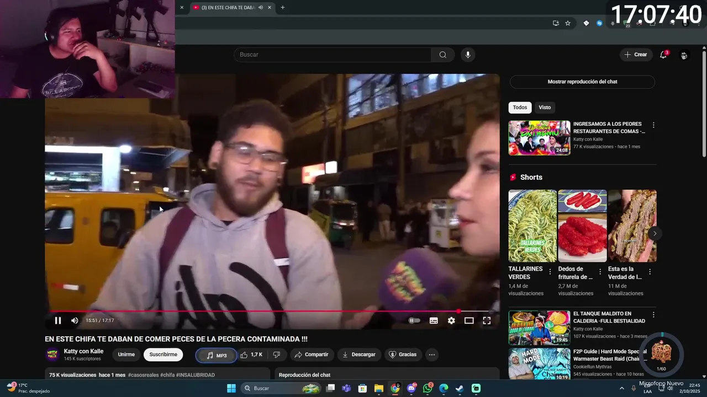Screen dimensions: 707x397
Task: Open the Ingresamos a los peores restaurantes thumbnail
Action: point(539,138)
